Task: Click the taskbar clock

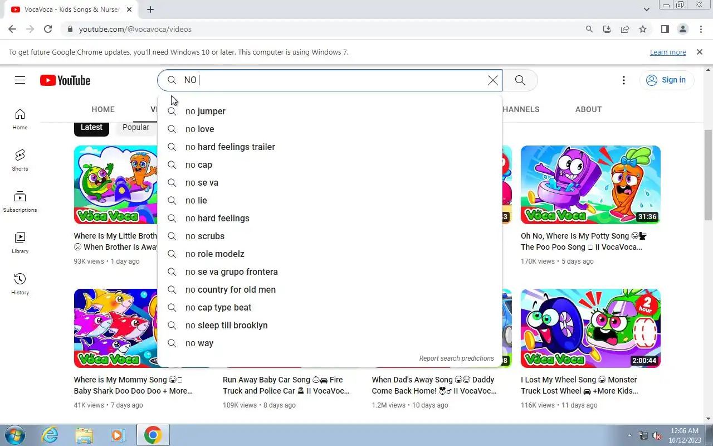Action: 684,435
